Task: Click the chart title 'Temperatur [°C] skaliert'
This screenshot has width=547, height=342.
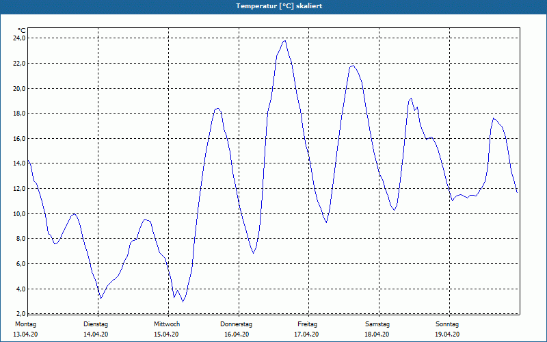Action: coord(279,6)
